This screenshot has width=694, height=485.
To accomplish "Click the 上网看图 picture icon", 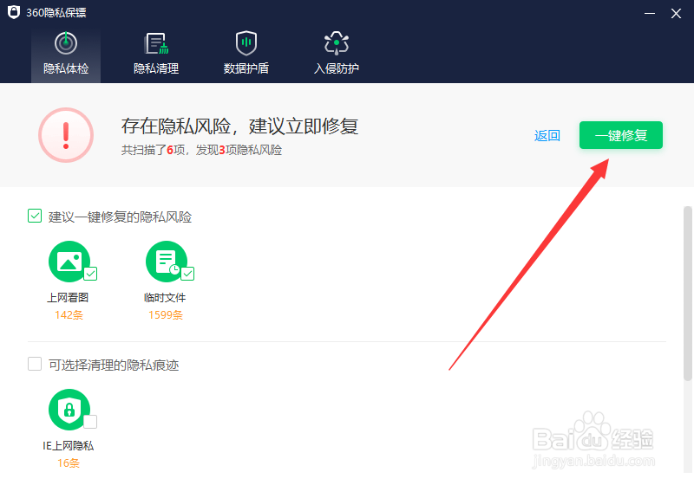I will 69,262.
